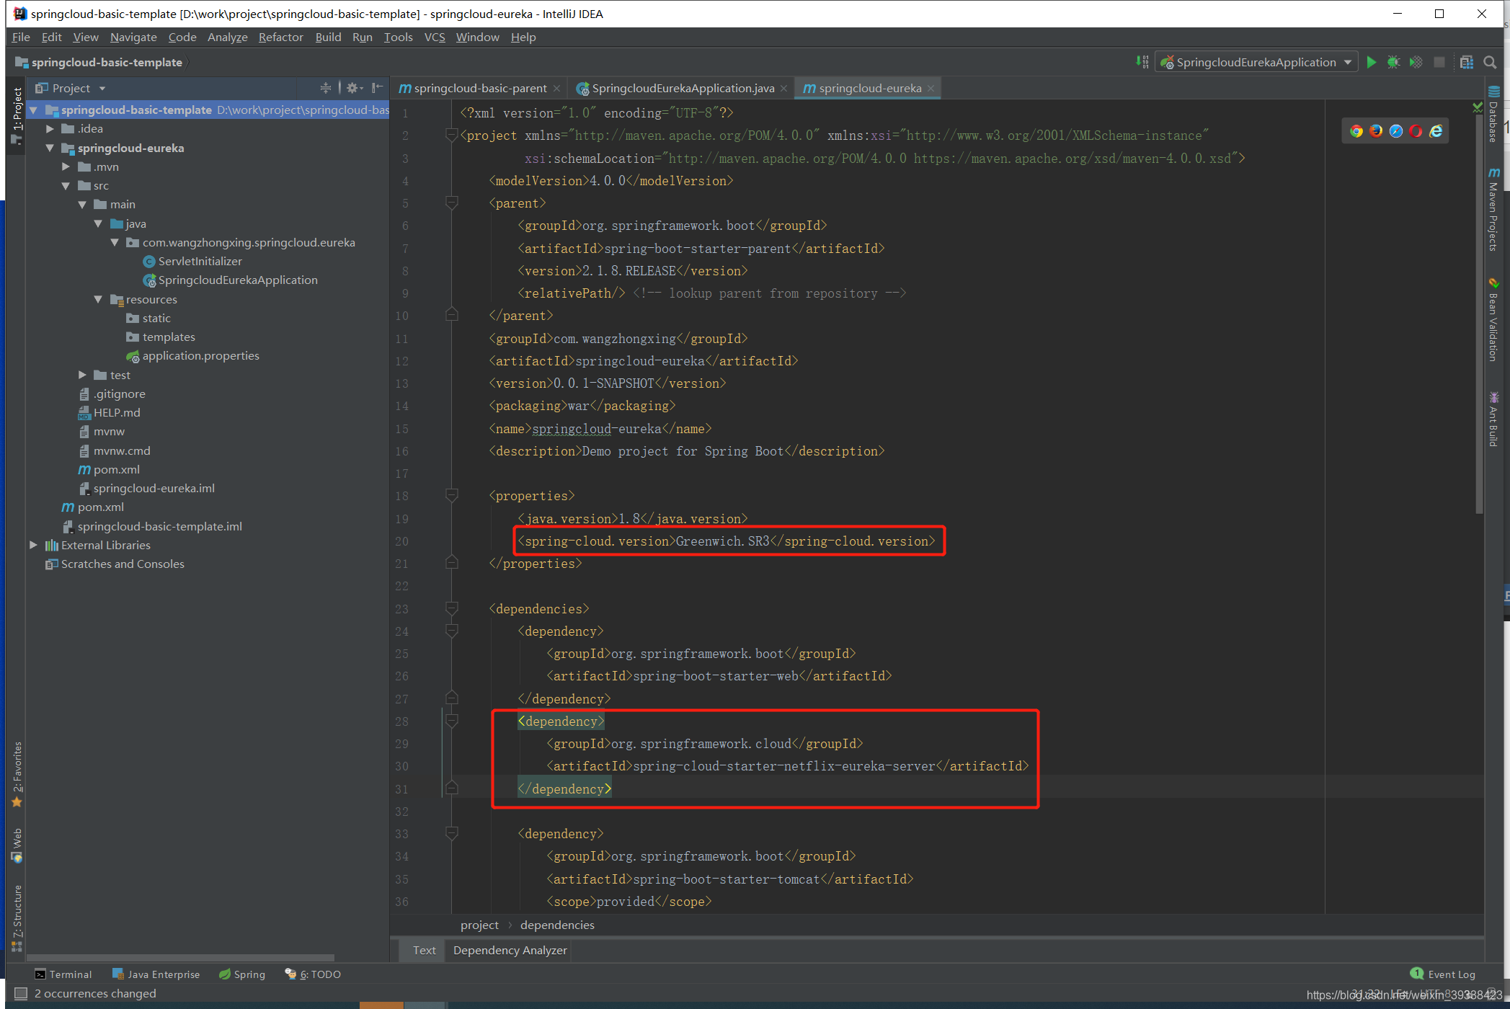
Task: Select springcloud-eureka.iml file
Action: pyautogui.click(x=154, y=489)
